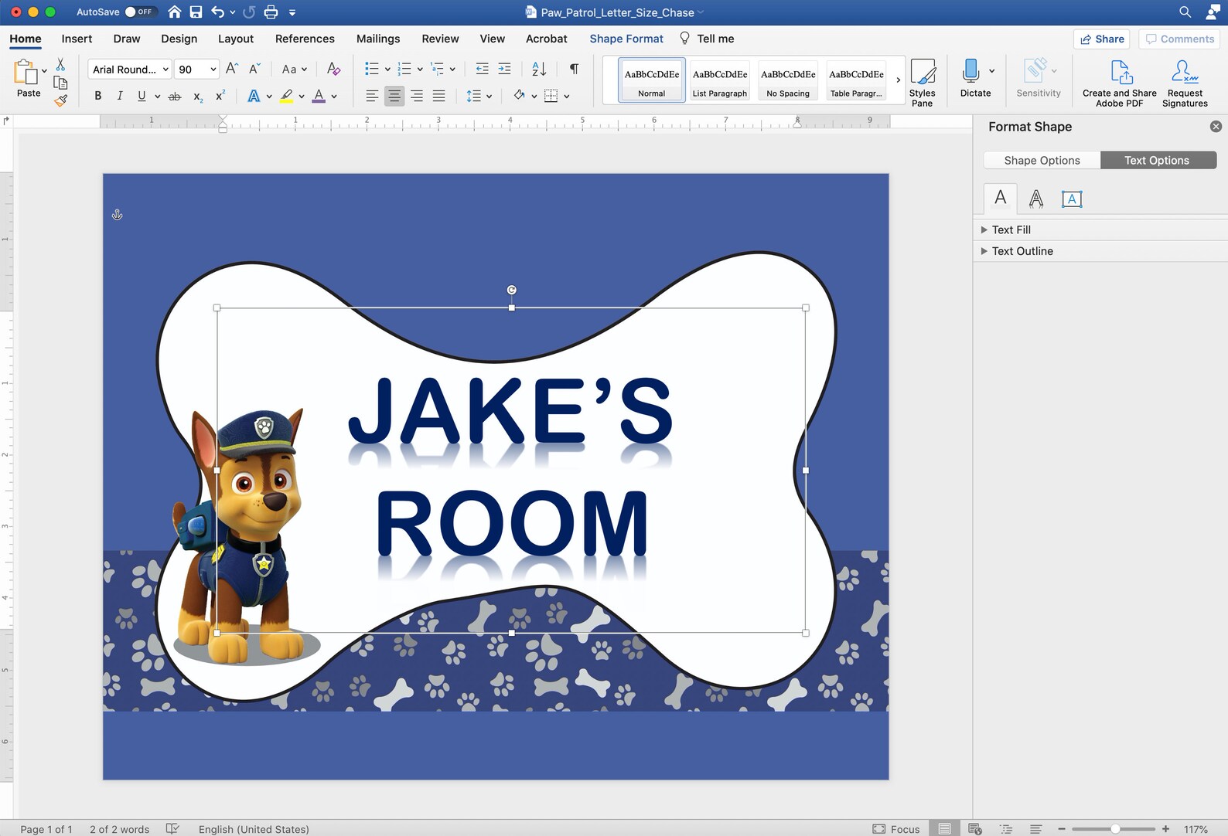
Task: Increase the paragraph indent
Action: tap(504, 69)
